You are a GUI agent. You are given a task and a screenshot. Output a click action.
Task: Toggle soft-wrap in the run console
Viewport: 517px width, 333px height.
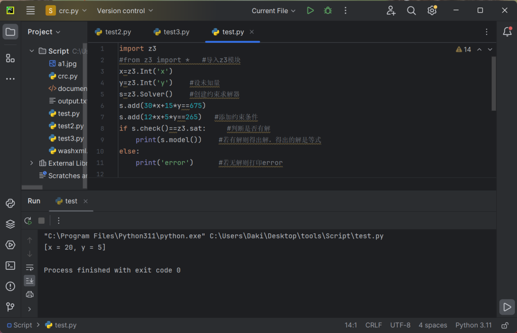tap(30, 267)
